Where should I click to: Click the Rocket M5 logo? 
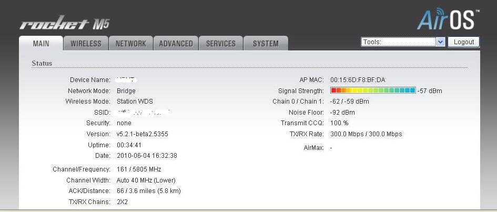click(x=64, y=24)
